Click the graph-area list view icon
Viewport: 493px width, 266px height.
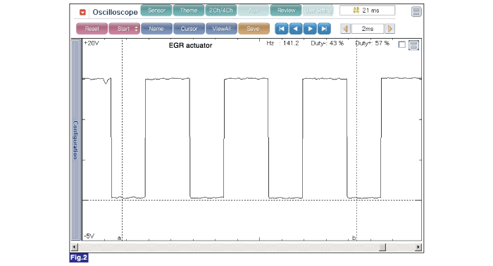[414, 45]
